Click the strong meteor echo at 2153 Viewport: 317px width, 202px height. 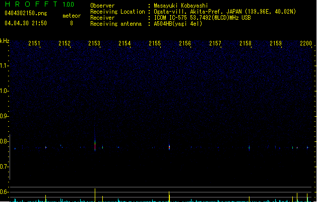(95, 145)
